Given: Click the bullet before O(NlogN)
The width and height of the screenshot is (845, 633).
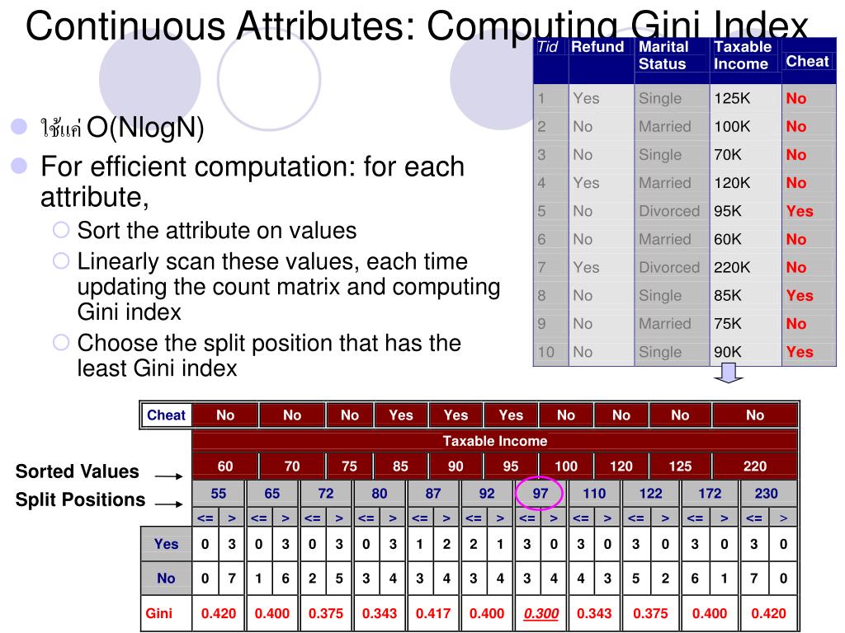Looking at the screenshot, I should tap(19, 127).
